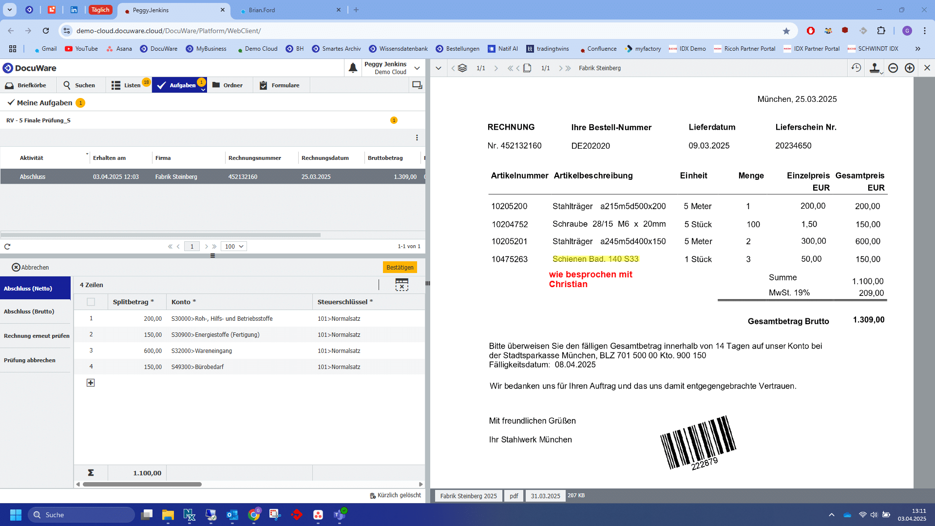The width and height of the screenshot is (935, 526).
Task: Expand the Peggy Jenkins user menu
Action: pos(417,68)
